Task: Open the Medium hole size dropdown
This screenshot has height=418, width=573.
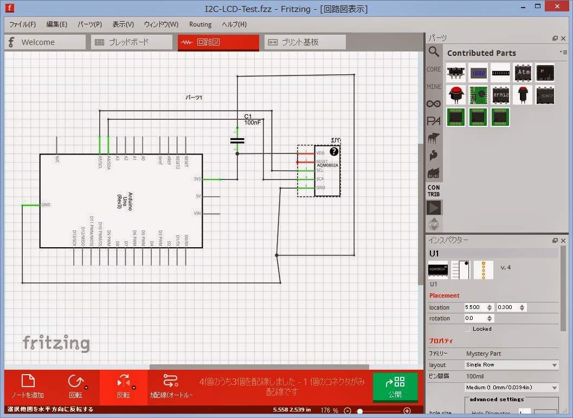Action: (511, 387)
